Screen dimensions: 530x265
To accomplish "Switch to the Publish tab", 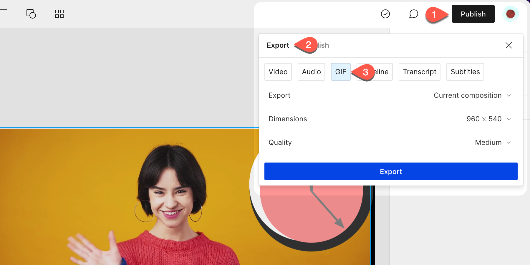I will [323, 45].
